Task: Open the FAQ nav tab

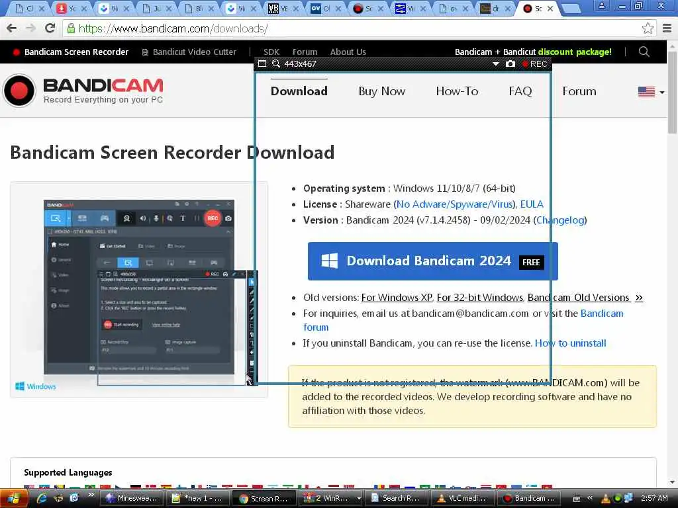Action: 520,91
